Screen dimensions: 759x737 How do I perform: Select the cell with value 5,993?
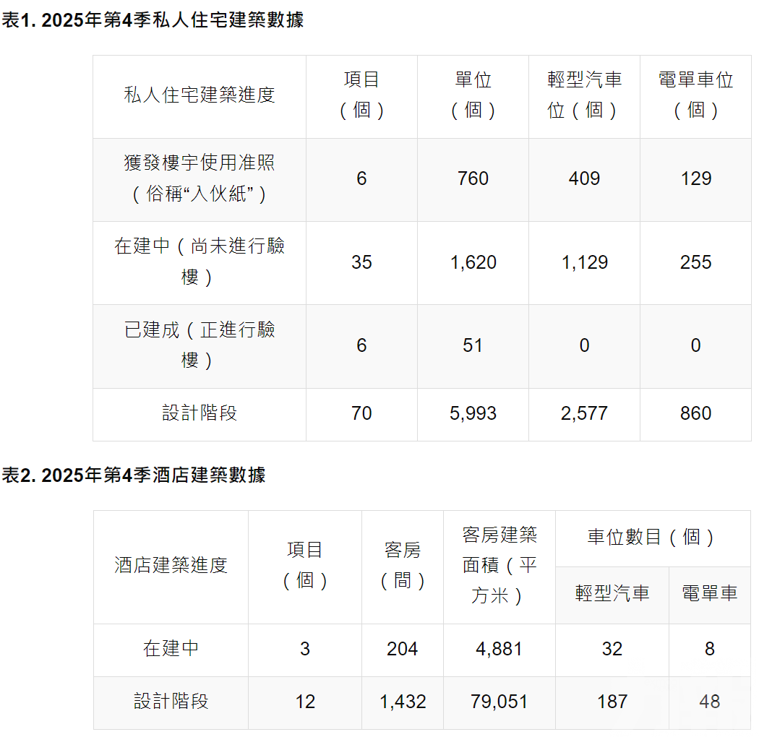473,413
